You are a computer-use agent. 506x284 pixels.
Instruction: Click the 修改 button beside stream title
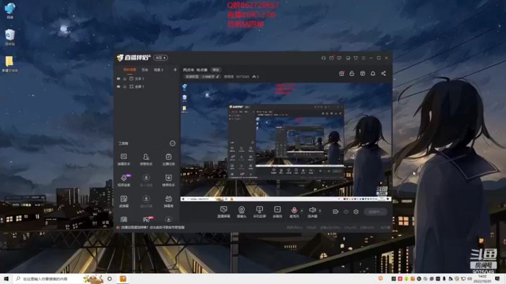pos(216,70)
